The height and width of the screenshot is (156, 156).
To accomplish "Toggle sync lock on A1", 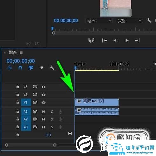I will pyautogui.click(x=35, y=111).
